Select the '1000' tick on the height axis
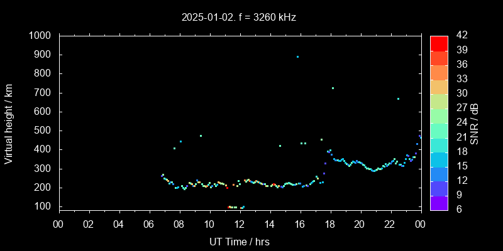Screen dimensions: 503x251 click(x=41, y=36)
